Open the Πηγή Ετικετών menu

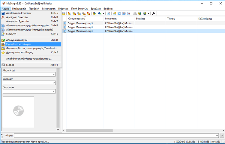(x=79, y=9)
